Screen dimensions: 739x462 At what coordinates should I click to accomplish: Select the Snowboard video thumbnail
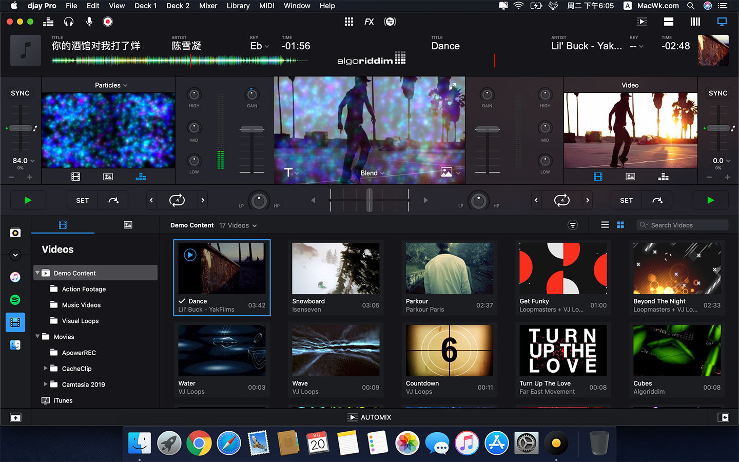point(336,268)
